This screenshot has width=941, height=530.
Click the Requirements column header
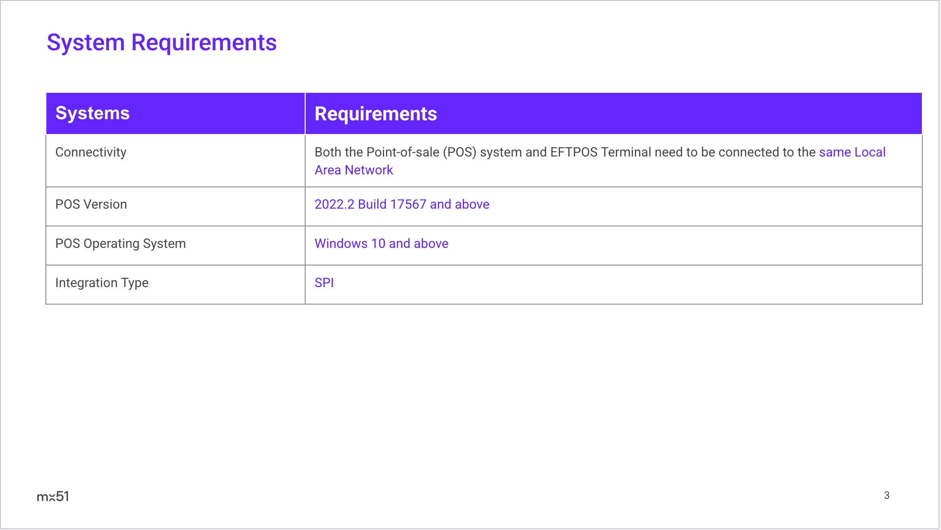[x=375, y=114]
